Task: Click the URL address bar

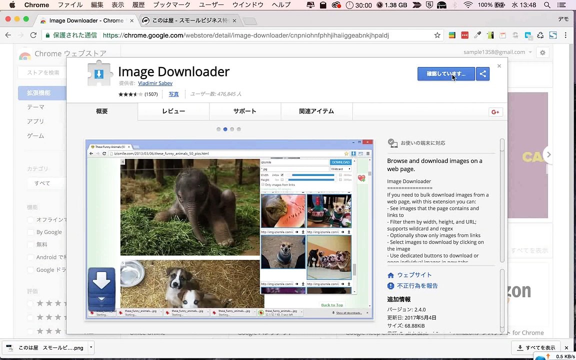Action: click(242, 35)
